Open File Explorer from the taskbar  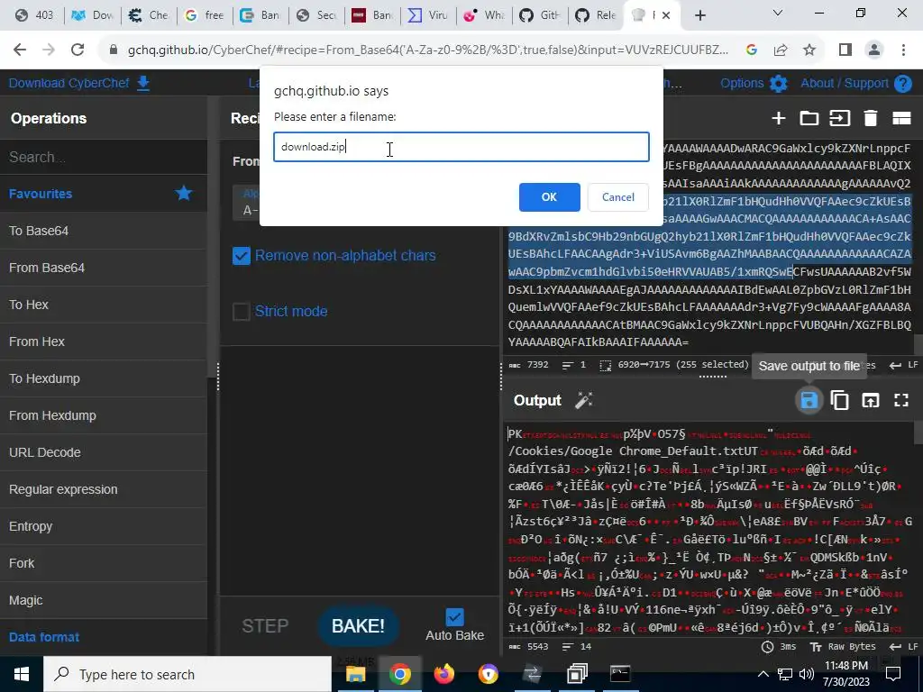tap(355, 674)
